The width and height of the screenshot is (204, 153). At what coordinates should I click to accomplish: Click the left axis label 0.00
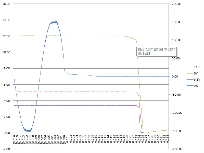(7, 133)
